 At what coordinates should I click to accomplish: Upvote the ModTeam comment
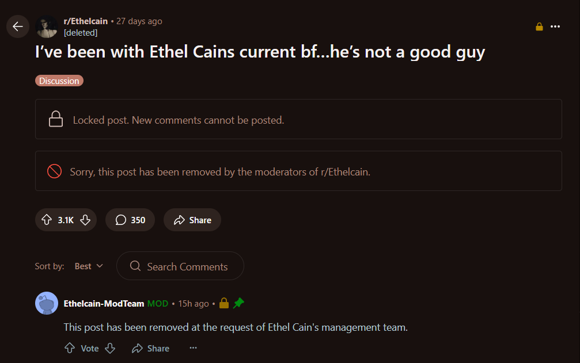[x=70, y=348]
